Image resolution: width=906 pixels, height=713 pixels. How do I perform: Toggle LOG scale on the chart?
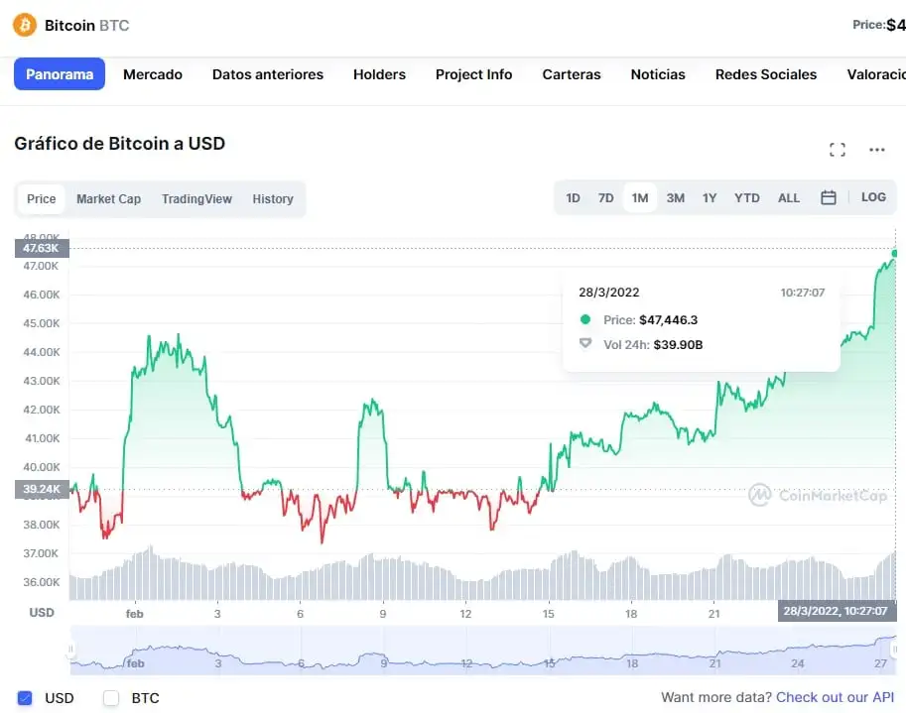873,197
